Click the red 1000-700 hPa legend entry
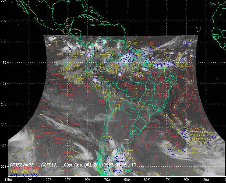Viewport: 226px width, 183px height. 25,168
